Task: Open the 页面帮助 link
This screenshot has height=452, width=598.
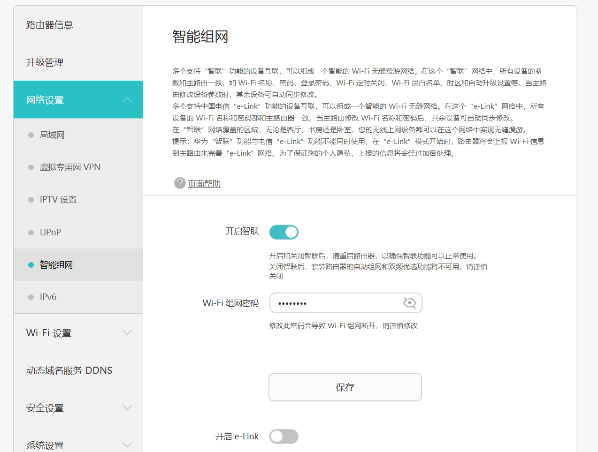Action: (204, 184)
